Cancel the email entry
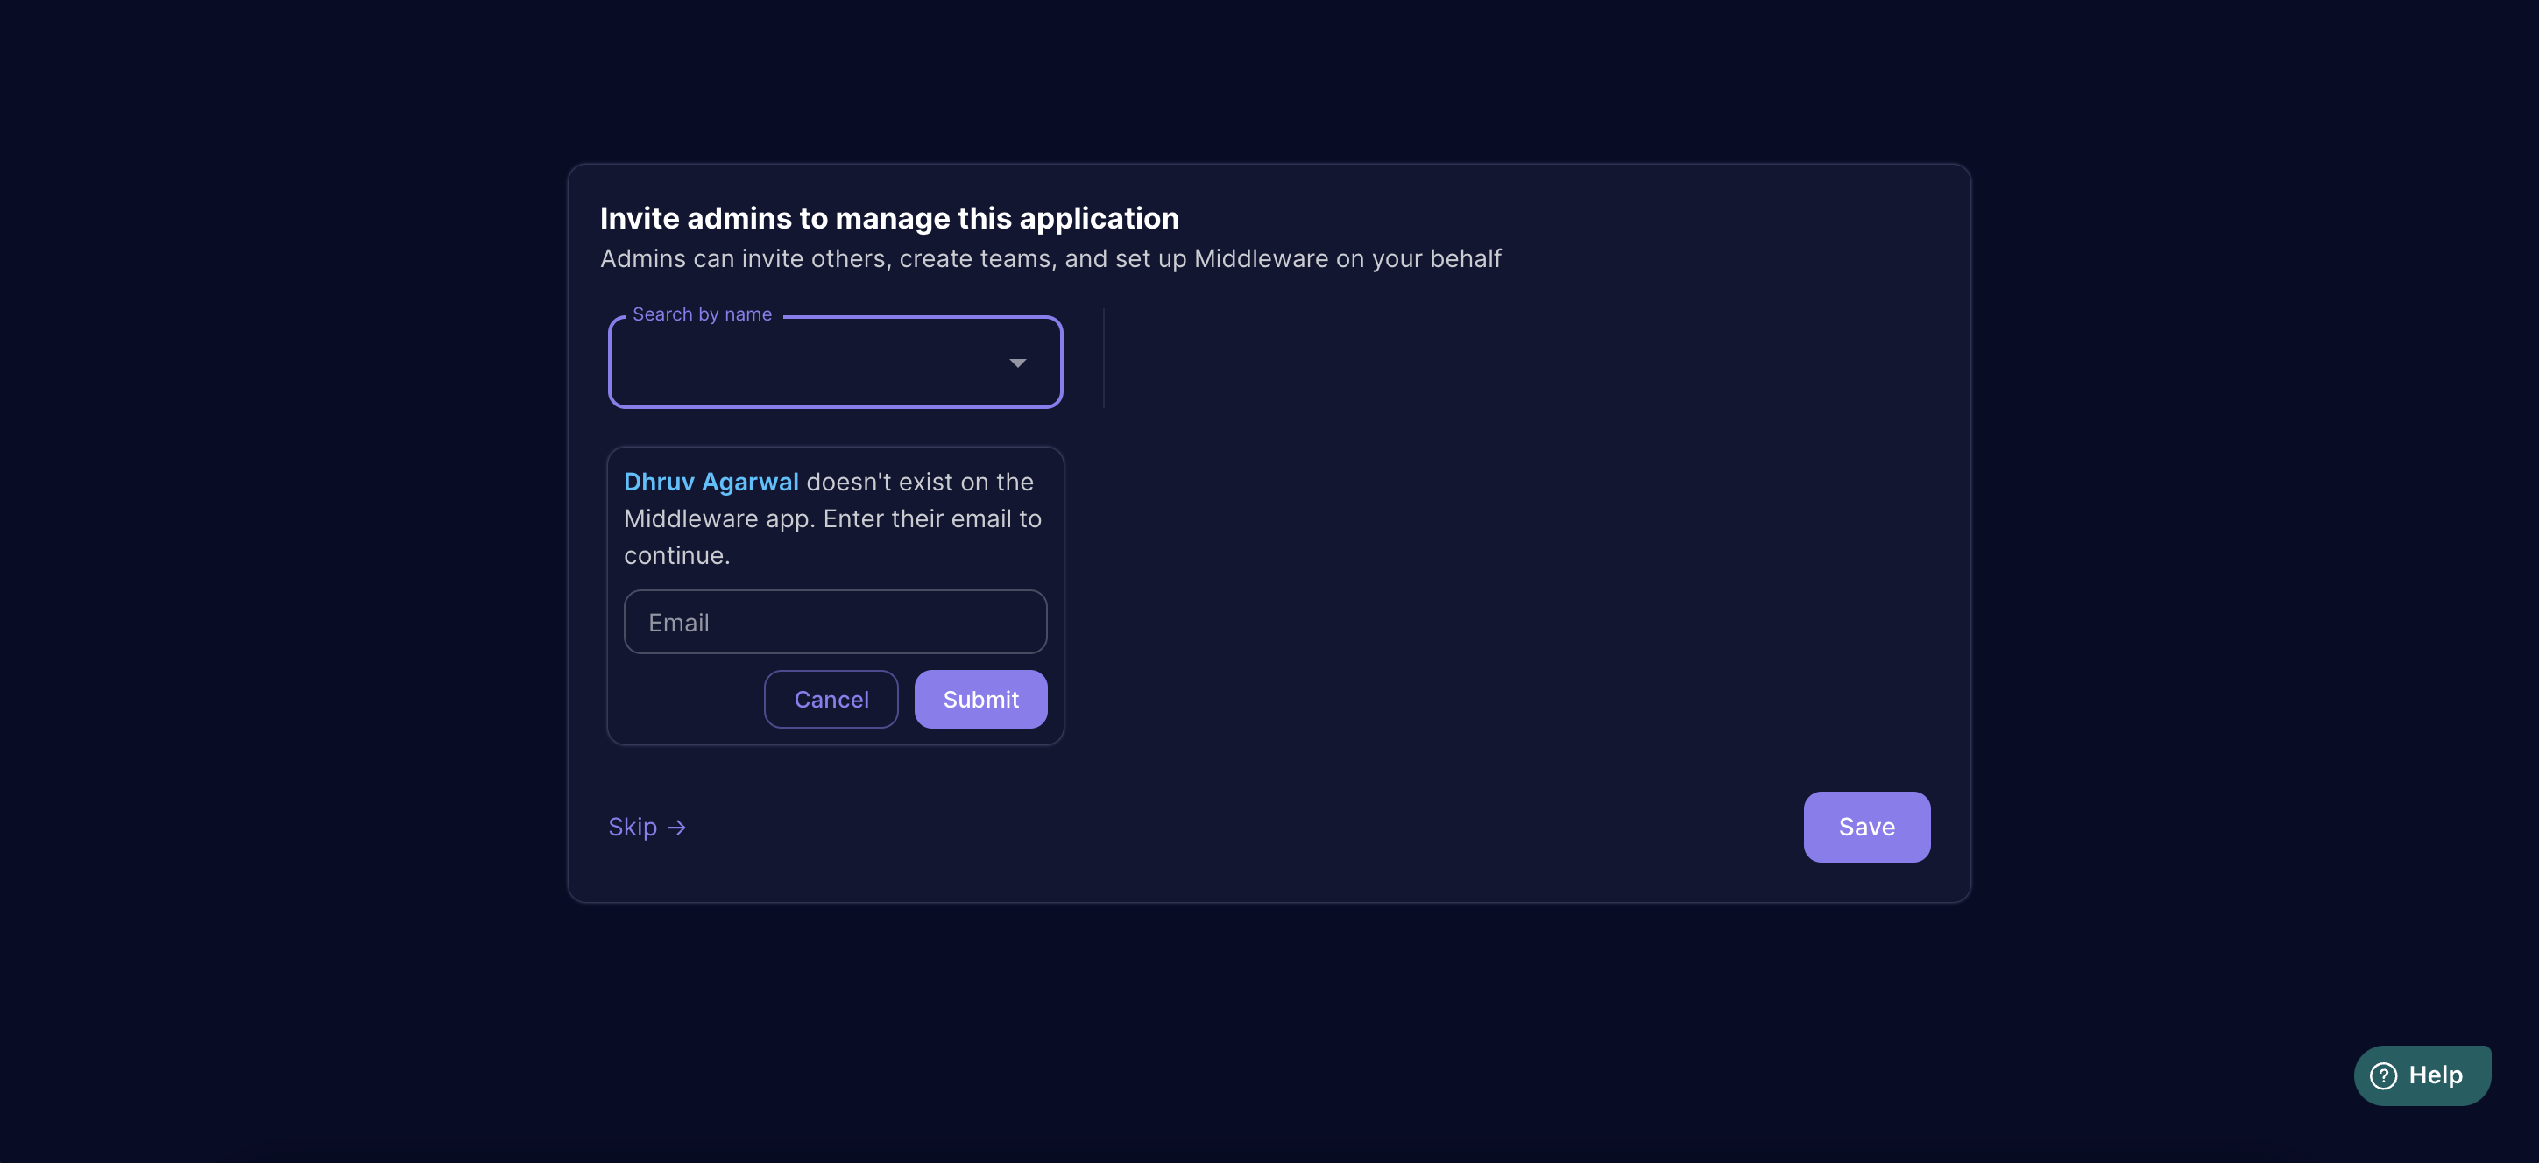 coord(831,700)
